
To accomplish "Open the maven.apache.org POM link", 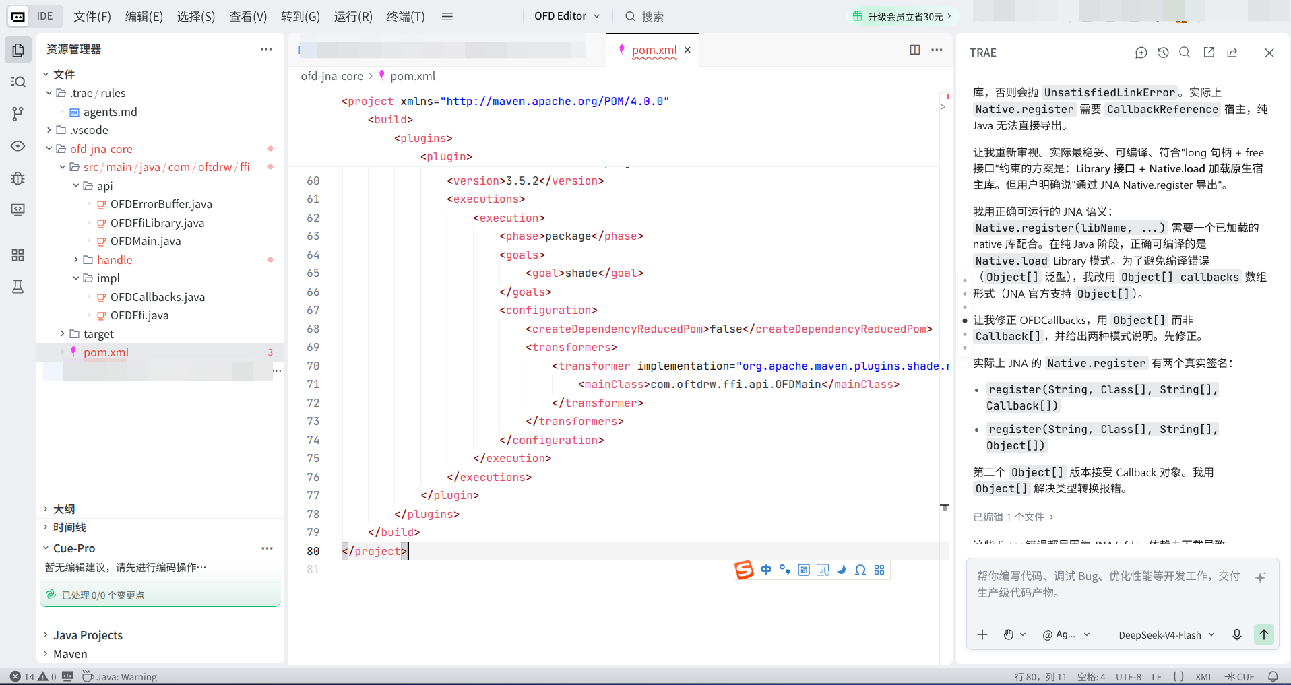I will [555, 101].
